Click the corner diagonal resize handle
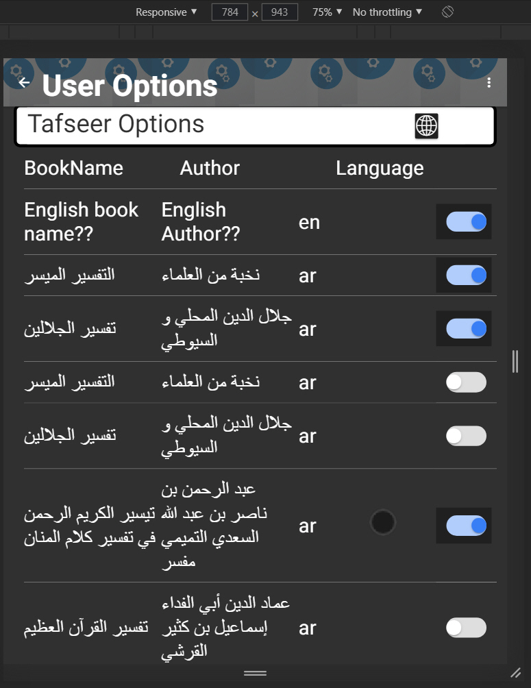The width and height of the screenshot is (531, 688). [x=515, y=672]
